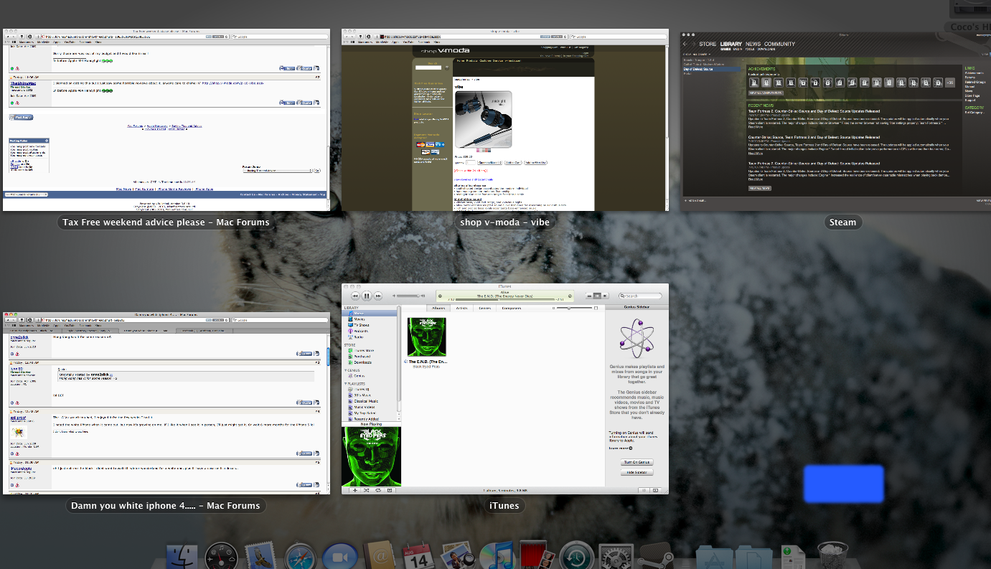Click the iTunes search field

click(641, 296)
